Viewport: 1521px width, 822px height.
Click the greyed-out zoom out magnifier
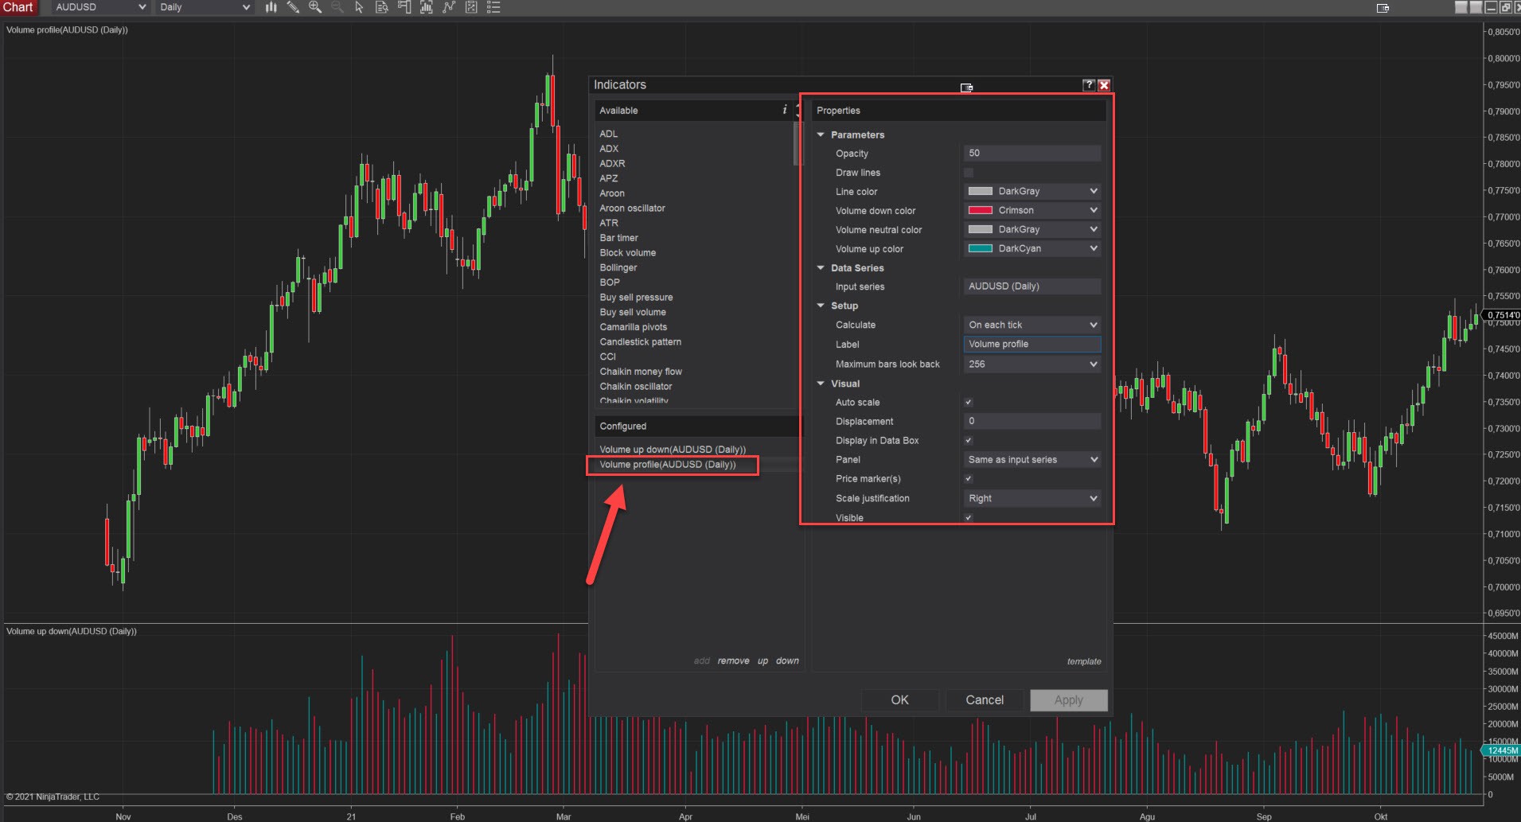tap(337, 7)
